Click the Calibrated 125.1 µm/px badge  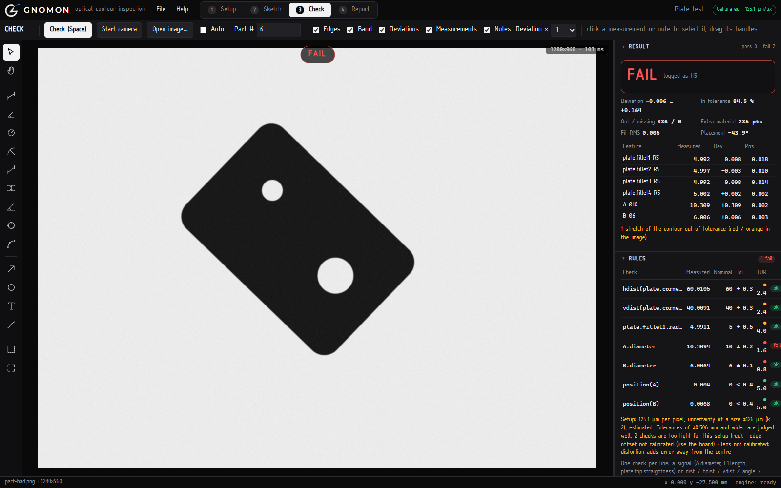tap(744, 9)
